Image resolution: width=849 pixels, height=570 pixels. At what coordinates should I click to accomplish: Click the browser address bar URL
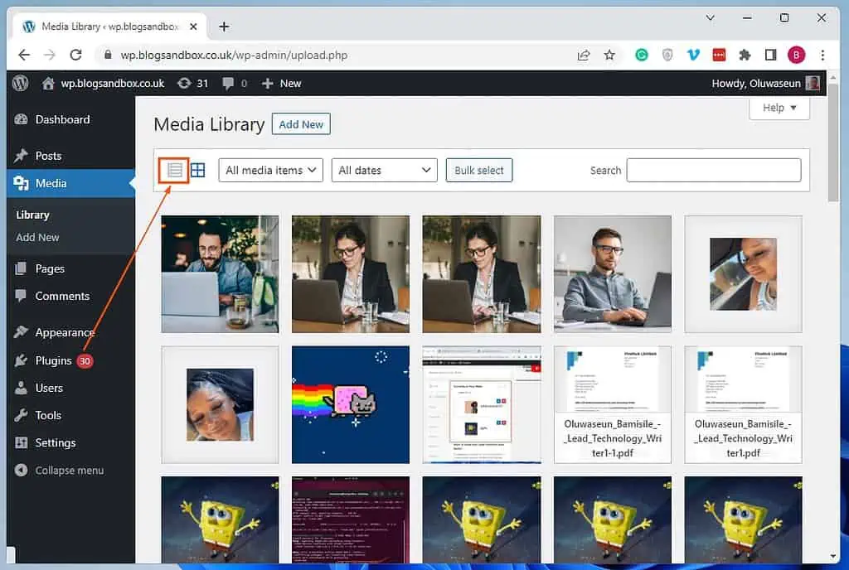[x=234, y=56]
